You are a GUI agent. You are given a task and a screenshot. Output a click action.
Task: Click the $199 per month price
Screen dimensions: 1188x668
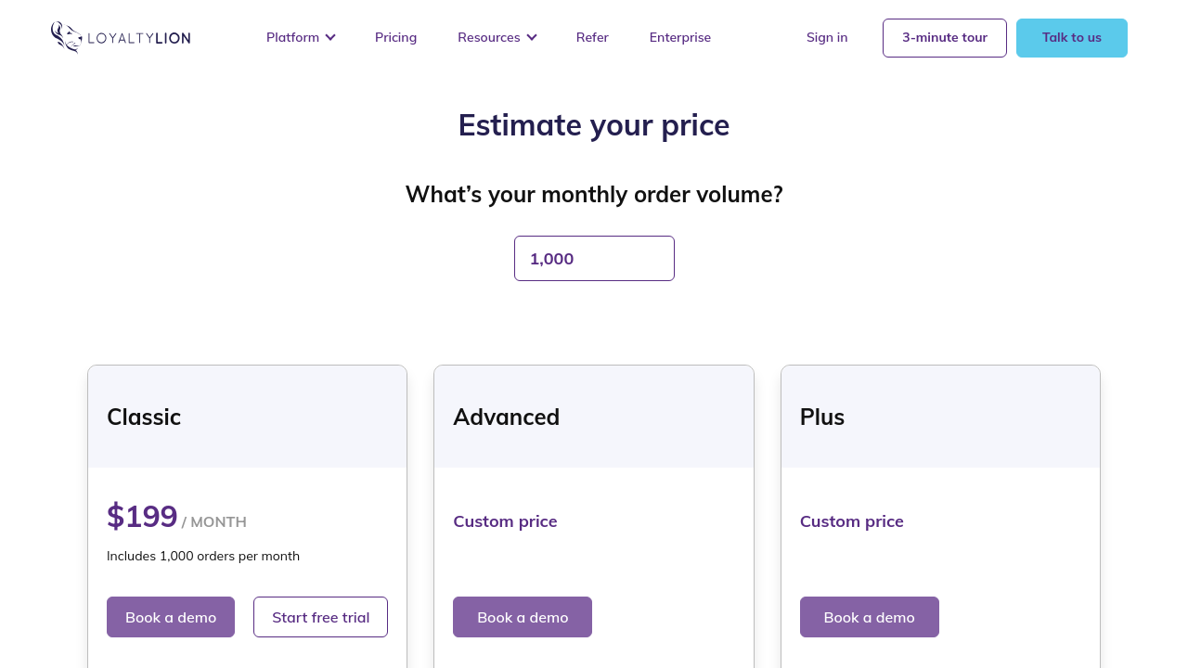[142, 517]
